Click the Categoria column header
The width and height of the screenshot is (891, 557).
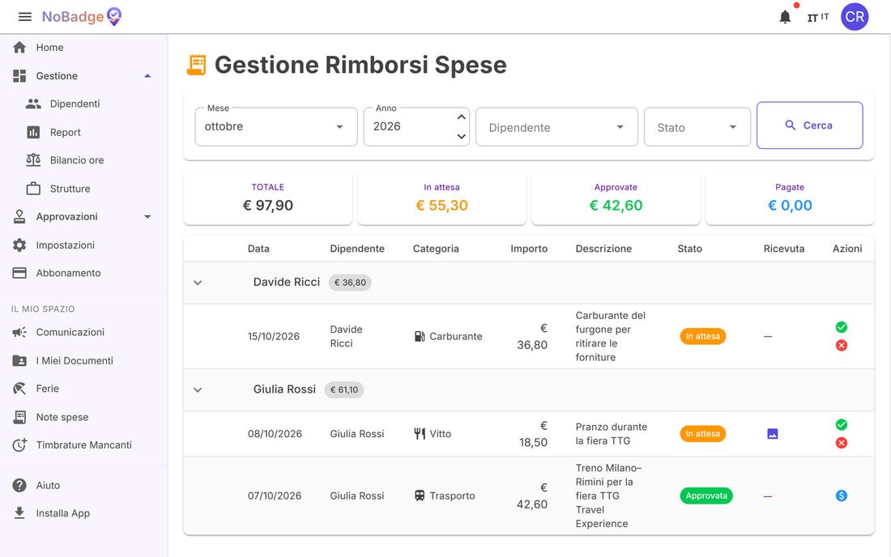(436, 249)
